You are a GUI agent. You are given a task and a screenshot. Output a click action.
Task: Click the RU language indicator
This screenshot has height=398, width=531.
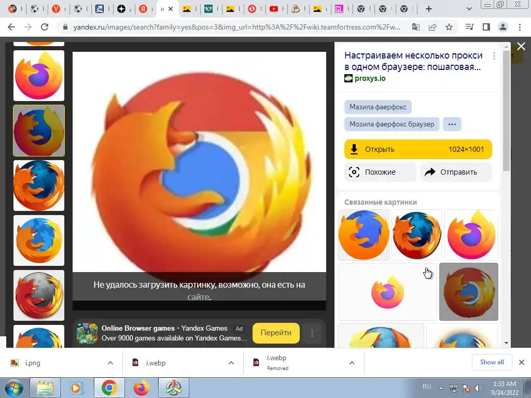point(427,387)
